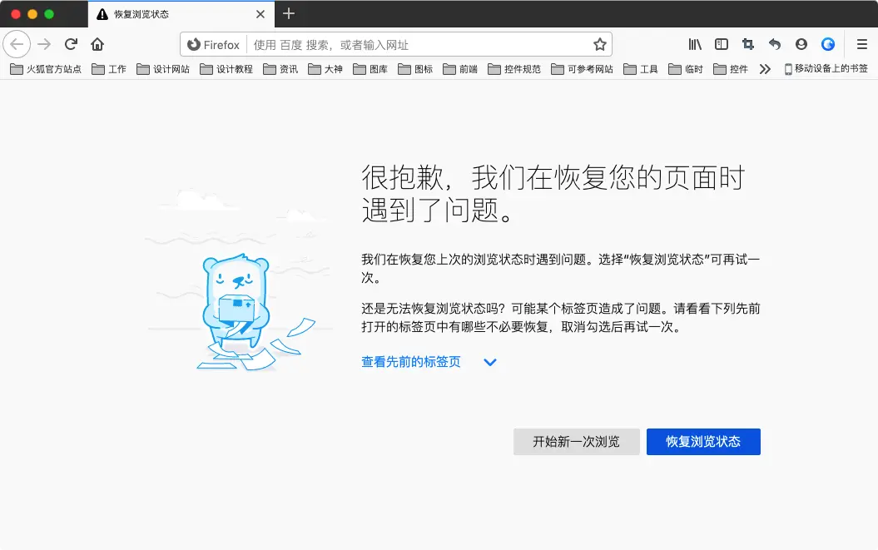878x550 pixels.
Task: Bookmark this page with star icon
Action: click(600, 44)
